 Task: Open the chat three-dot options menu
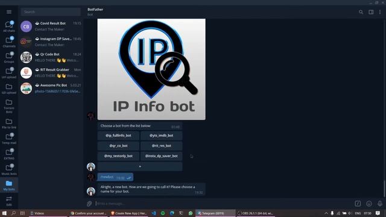tap(380, 12)
